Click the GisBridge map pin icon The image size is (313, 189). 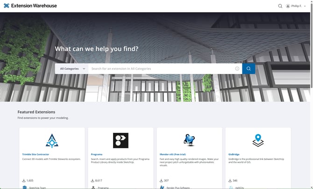click(258, 140)
